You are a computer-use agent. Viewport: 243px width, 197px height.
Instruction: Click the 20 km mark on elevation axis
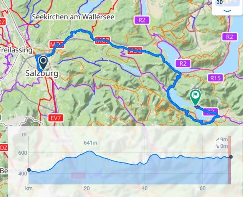tap(87, 188)
